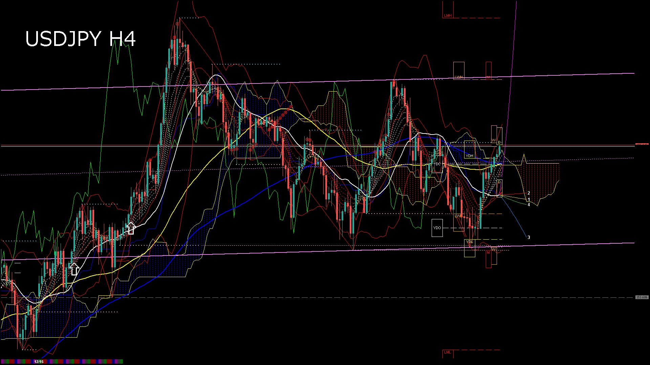Select the USDJPY H4 chart title
The image size is (650, 365).
(81, 39)
